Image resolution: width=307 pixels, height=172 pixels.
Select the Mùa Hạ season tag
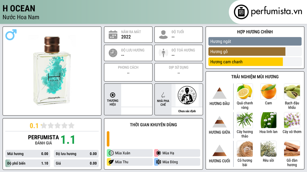177,153
